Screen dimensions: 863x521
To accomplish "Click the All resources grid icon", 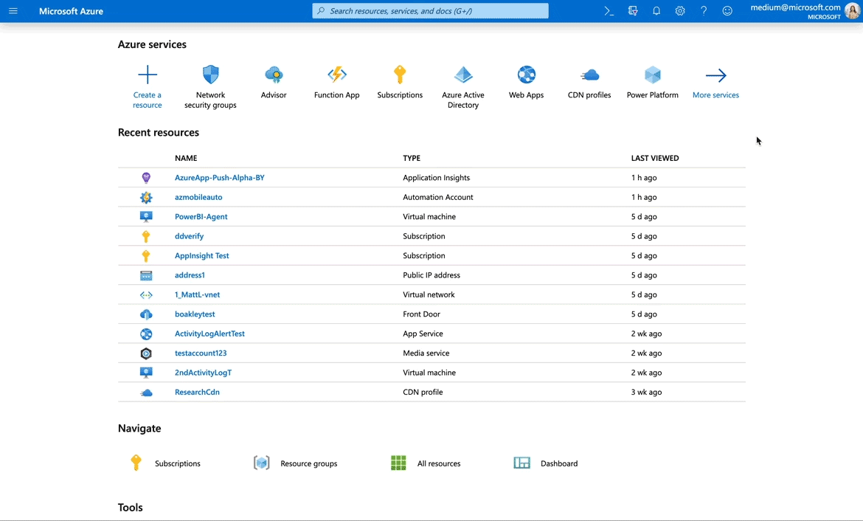I will (398, 463).
